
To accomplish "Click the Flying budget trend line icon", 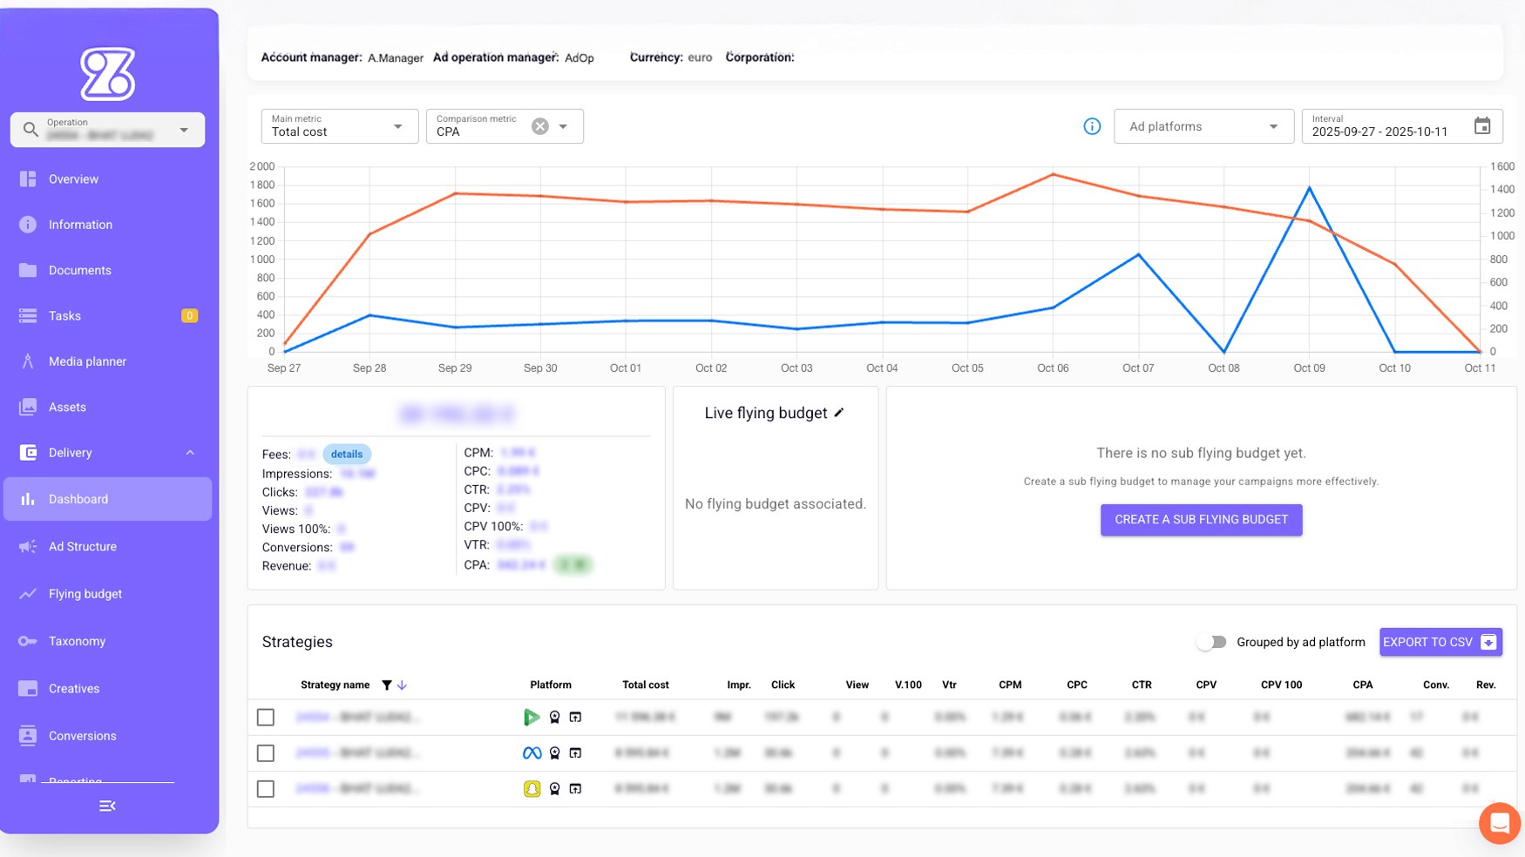I will point(28,594).
